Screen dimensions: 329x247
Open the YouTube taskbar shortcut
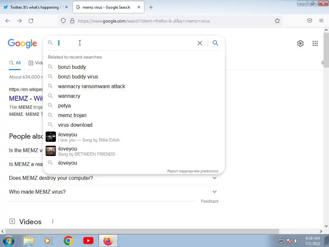click(x=88, y=241)
